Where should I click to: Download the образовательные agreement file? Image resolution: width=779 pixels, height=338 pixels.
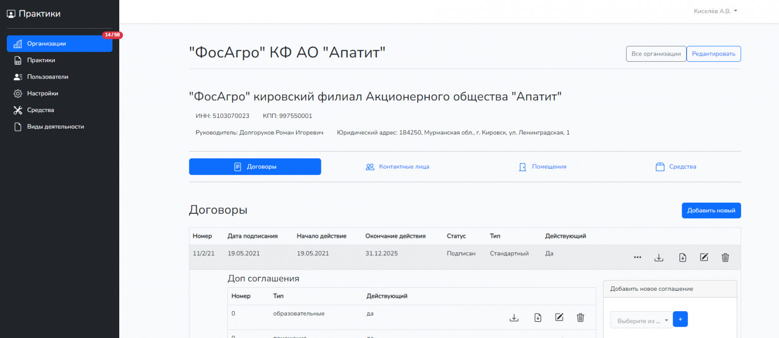click(514, 318)
